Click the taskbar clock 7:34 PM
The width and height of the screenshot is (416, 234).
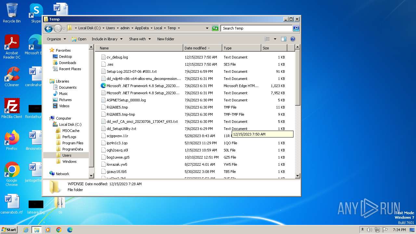coord(399,230)
